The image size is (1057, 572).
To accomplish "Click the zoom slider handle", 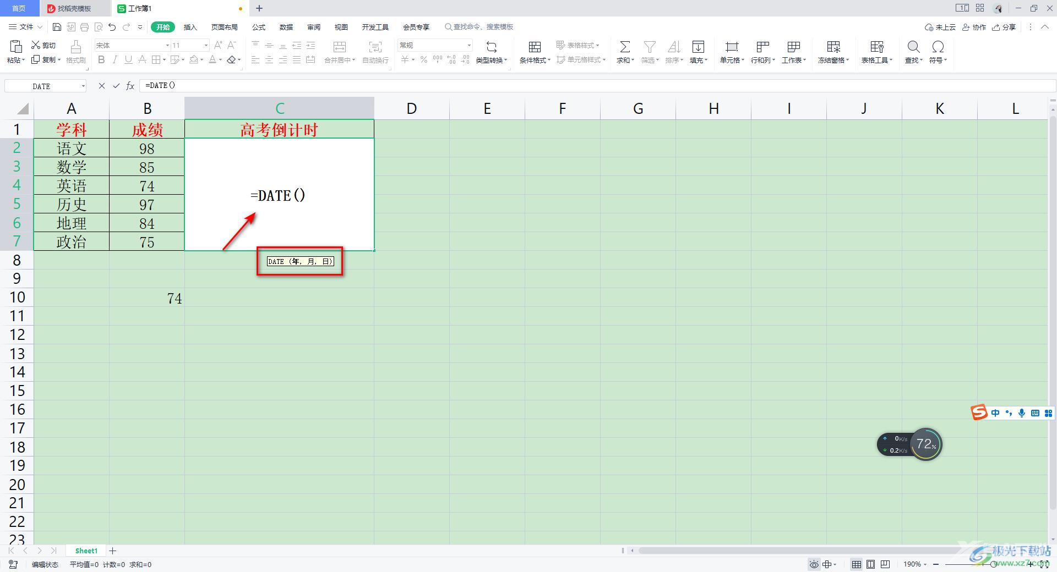I will 993,564.
